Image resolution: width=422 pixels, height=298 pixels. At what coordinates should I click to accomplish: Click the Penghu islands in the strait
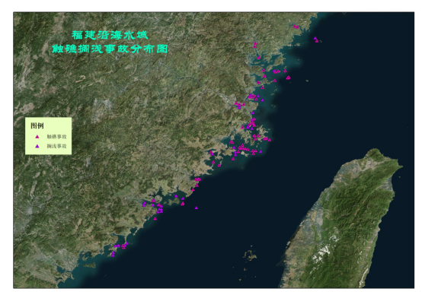[251, 255]
